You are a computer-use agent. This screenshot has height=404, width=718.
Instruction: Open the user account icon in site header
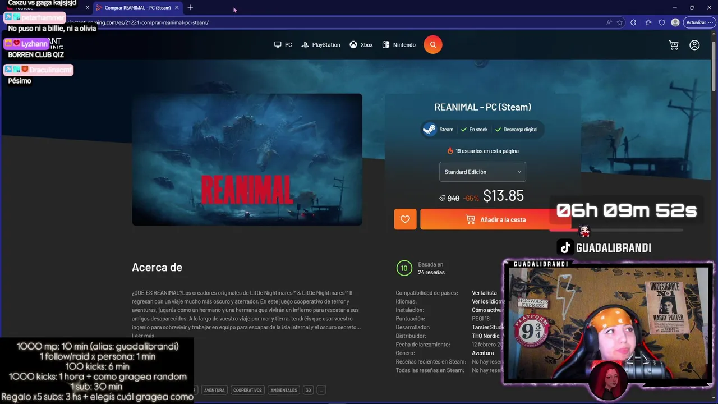pos(694,45)
